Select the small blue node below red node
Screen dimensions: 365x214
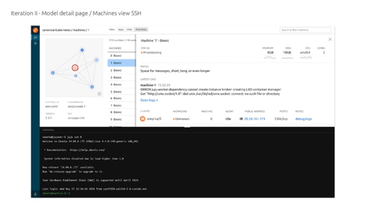pyautogui.click(x=76, y=76)
